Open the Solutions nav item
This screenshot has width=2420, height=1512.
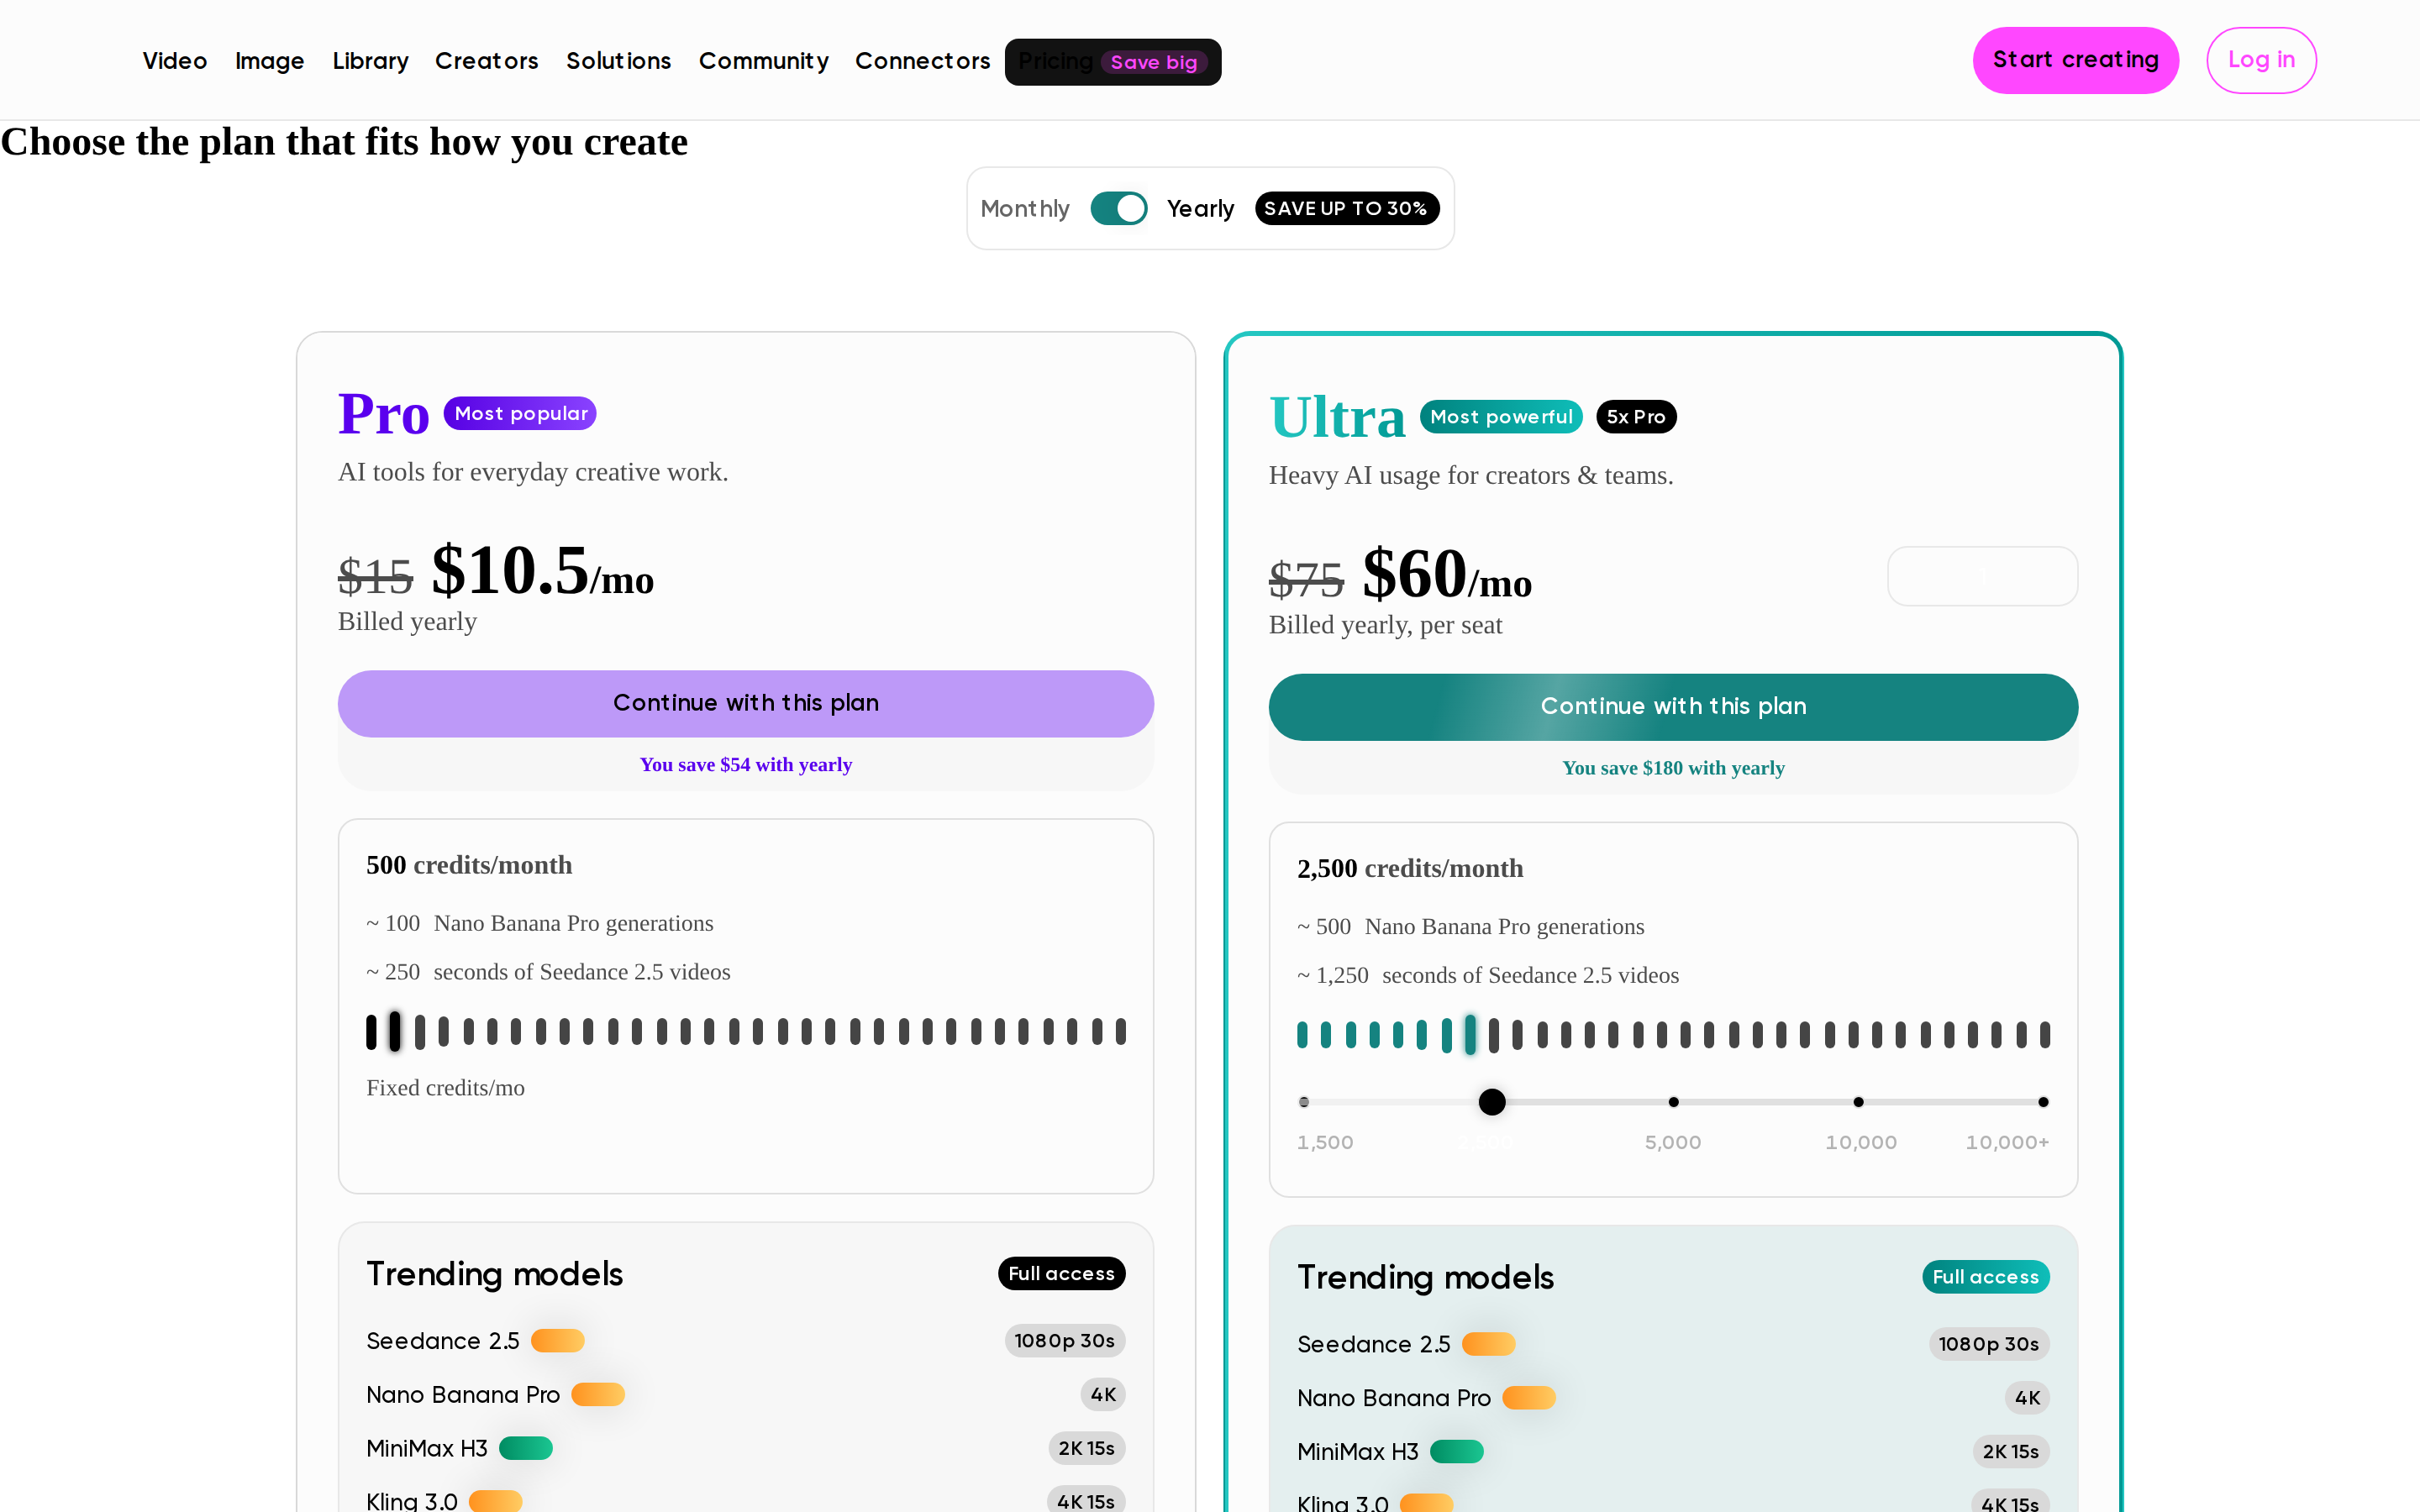[618, 61]
